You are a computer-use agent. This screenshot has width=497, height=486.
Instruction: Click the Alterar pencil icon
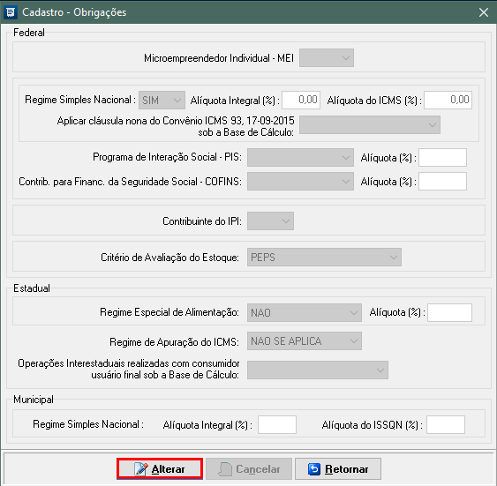click(141, 469)
